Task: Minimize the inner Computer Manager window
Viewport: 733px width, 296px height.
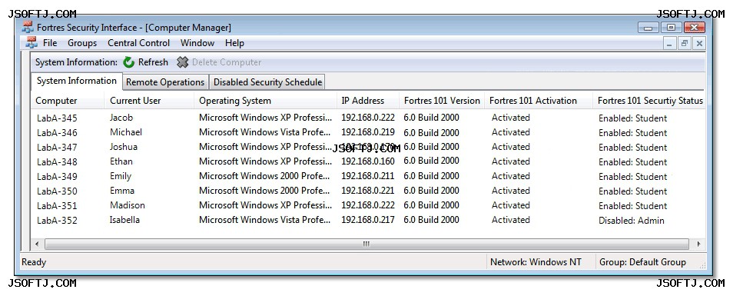Action: coord(669,44)
